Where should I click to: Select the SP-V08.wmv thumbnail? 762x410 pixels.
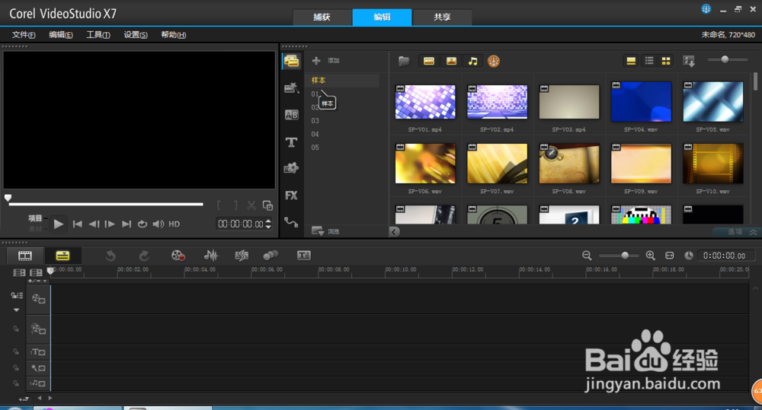coord(569,164)
